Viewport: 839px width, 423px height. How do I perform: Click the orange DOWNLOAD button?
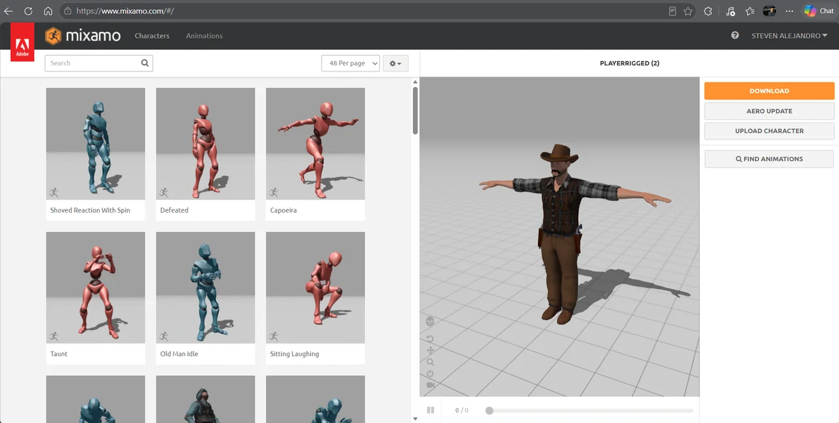[x=770, y=91]
